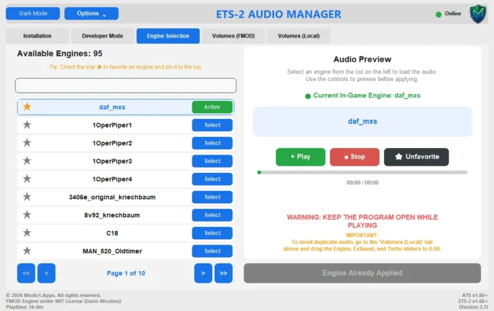
Task: Star the 8v92_kriechbaum engine
Action: click(27, 215)
